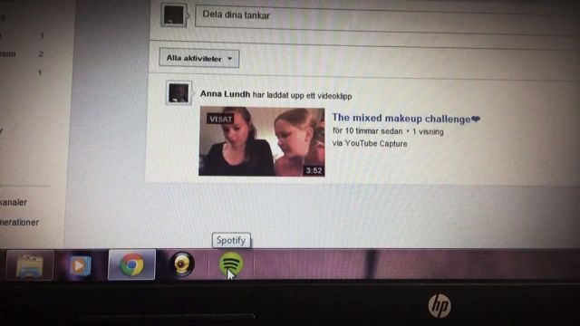Click the VISAT badge on the thumbnail
580x326 pixels.
click(220, 119)
